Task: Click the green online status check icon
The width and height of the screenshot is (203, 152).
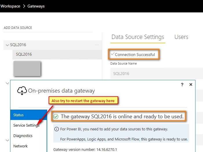Action: click(x=56, y=117)
